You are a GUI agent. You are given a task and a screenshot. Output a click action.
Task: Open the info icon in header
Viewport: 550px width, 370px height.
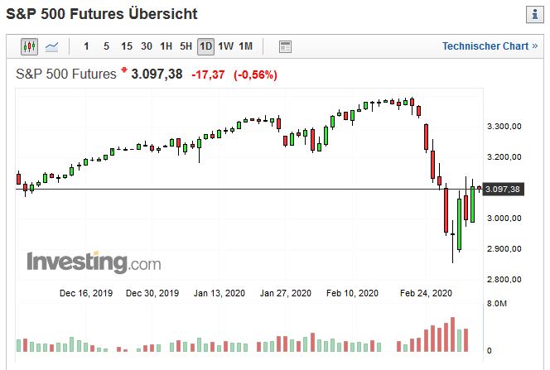[533, 15]
